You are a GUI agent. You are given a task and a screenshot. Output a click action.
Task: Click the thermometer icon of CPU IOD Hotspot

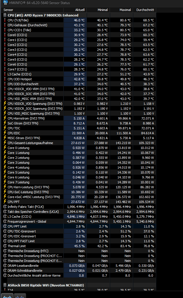click(5, 79)
